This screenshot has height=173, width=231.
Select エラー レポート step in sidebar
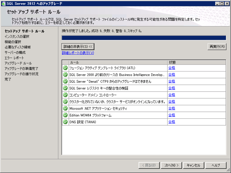[x=14, y=58]
